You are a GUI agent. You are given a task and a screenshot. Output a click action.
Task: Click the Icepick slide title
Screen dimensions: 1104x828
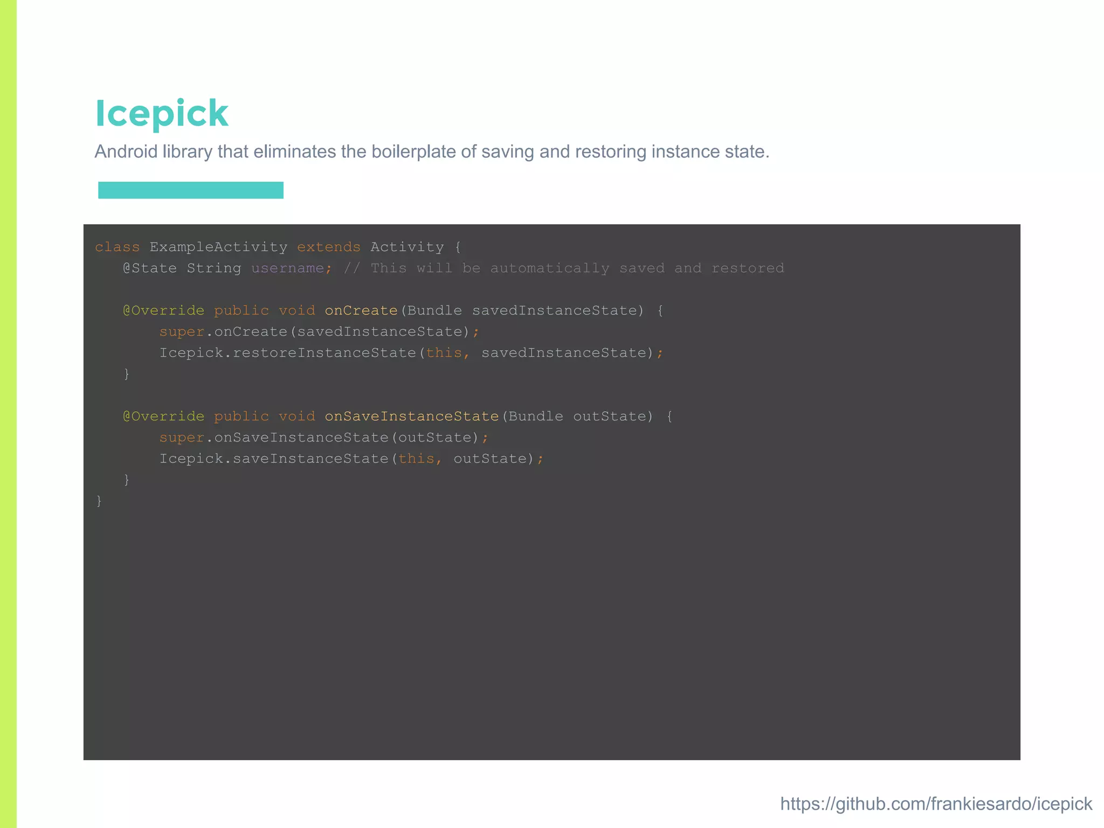[x=162, y=114]
